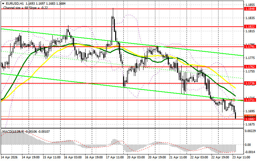Viewport: 257px width, 161px height.
Task: Click the 1.1855 price scale value
Action: point(250,5)
